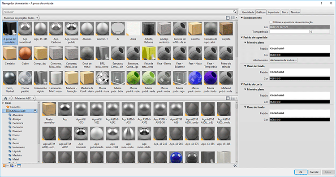Switch to the Identidade tab
This screenshot has width=336, height=177.
pyautogui.click(x=248, y=12)
